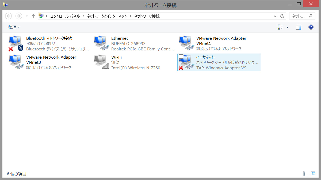Open the 整理 dropdown menu

tap(14, 27)
